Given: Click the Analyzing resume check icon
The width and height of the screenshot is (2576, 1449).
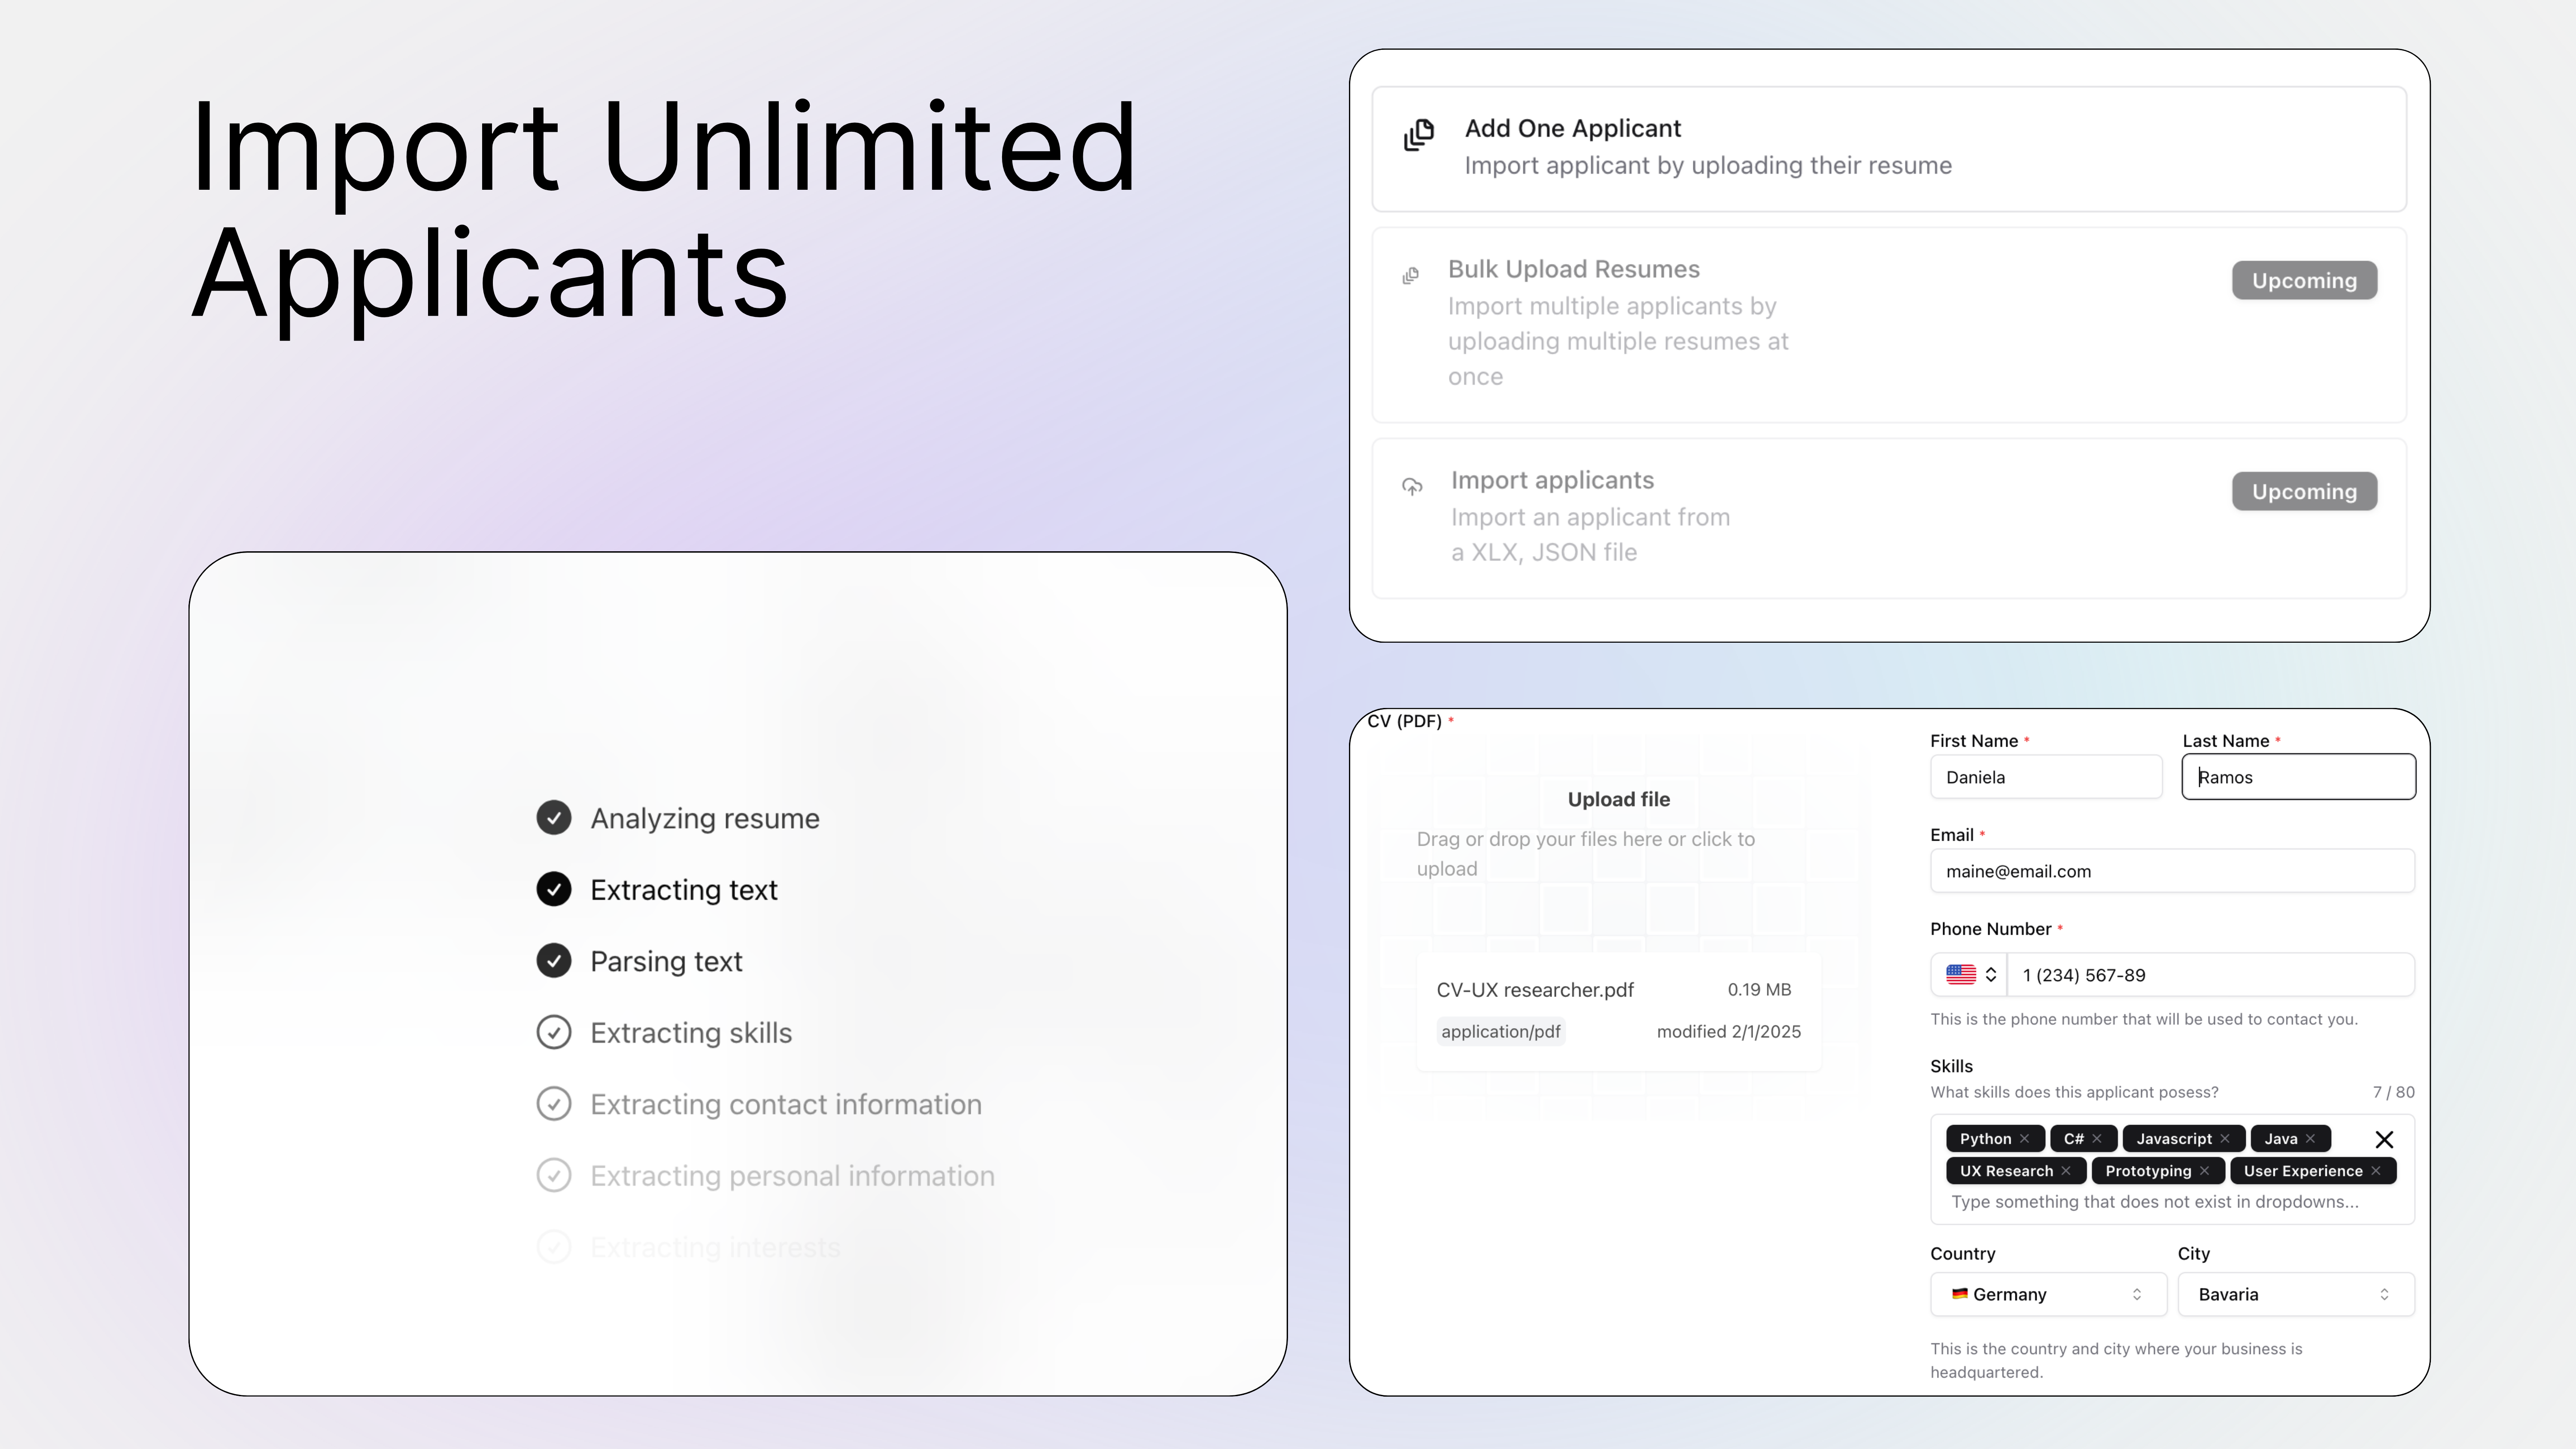Looking at the screenshot, I should (554, 818).
